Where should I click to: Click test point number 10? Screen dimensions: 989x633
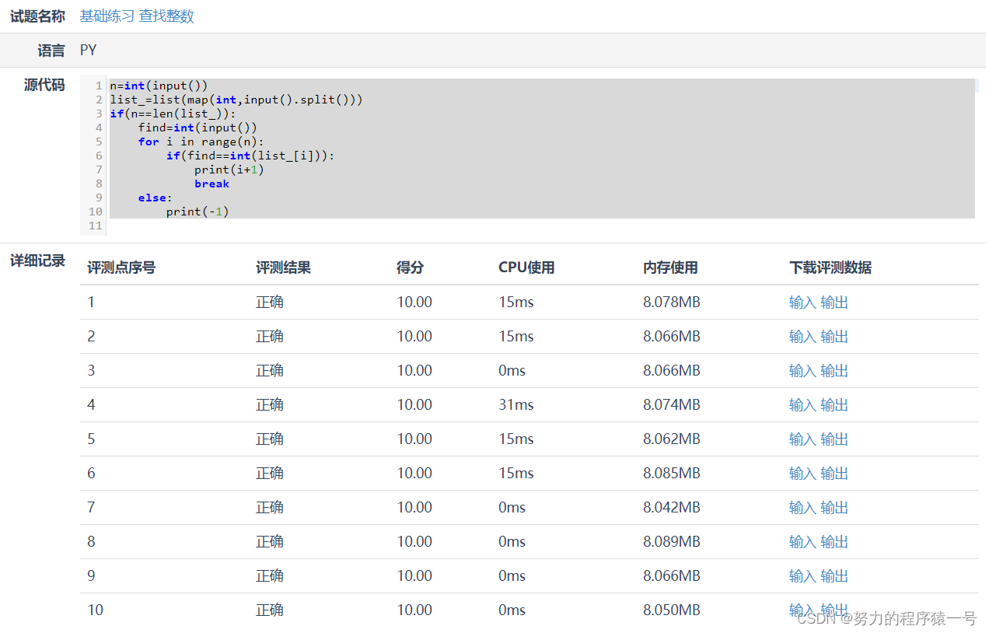tap(95, 610)
